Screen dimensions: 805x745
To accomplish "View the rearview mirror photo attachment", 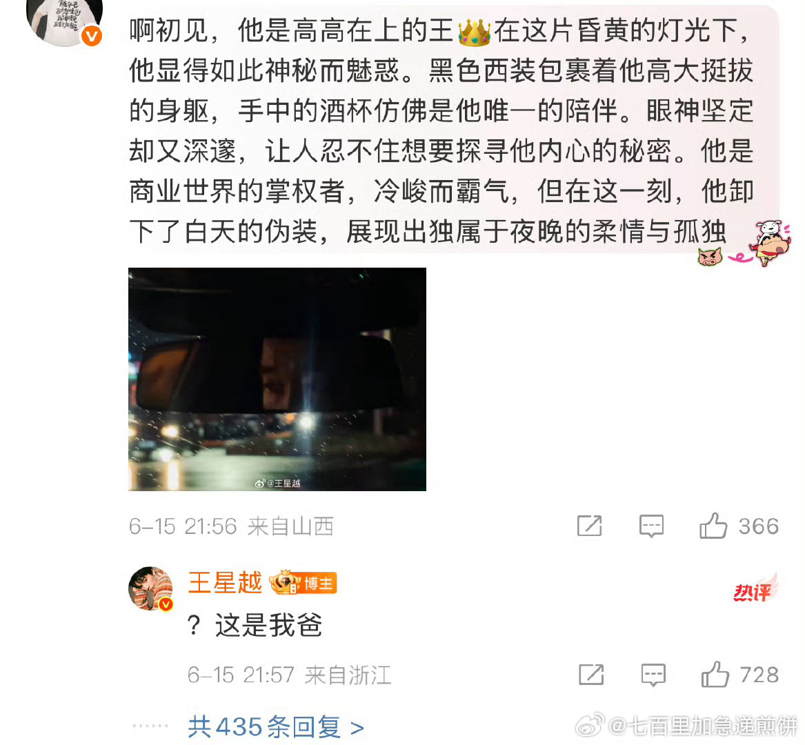I will point(277,379).
